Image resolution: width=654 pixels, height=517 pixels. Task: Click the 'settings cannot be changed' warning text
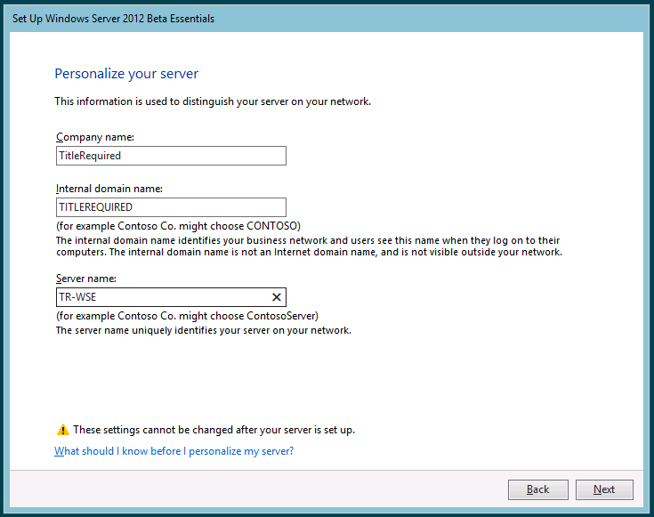[x=214, y=430]
